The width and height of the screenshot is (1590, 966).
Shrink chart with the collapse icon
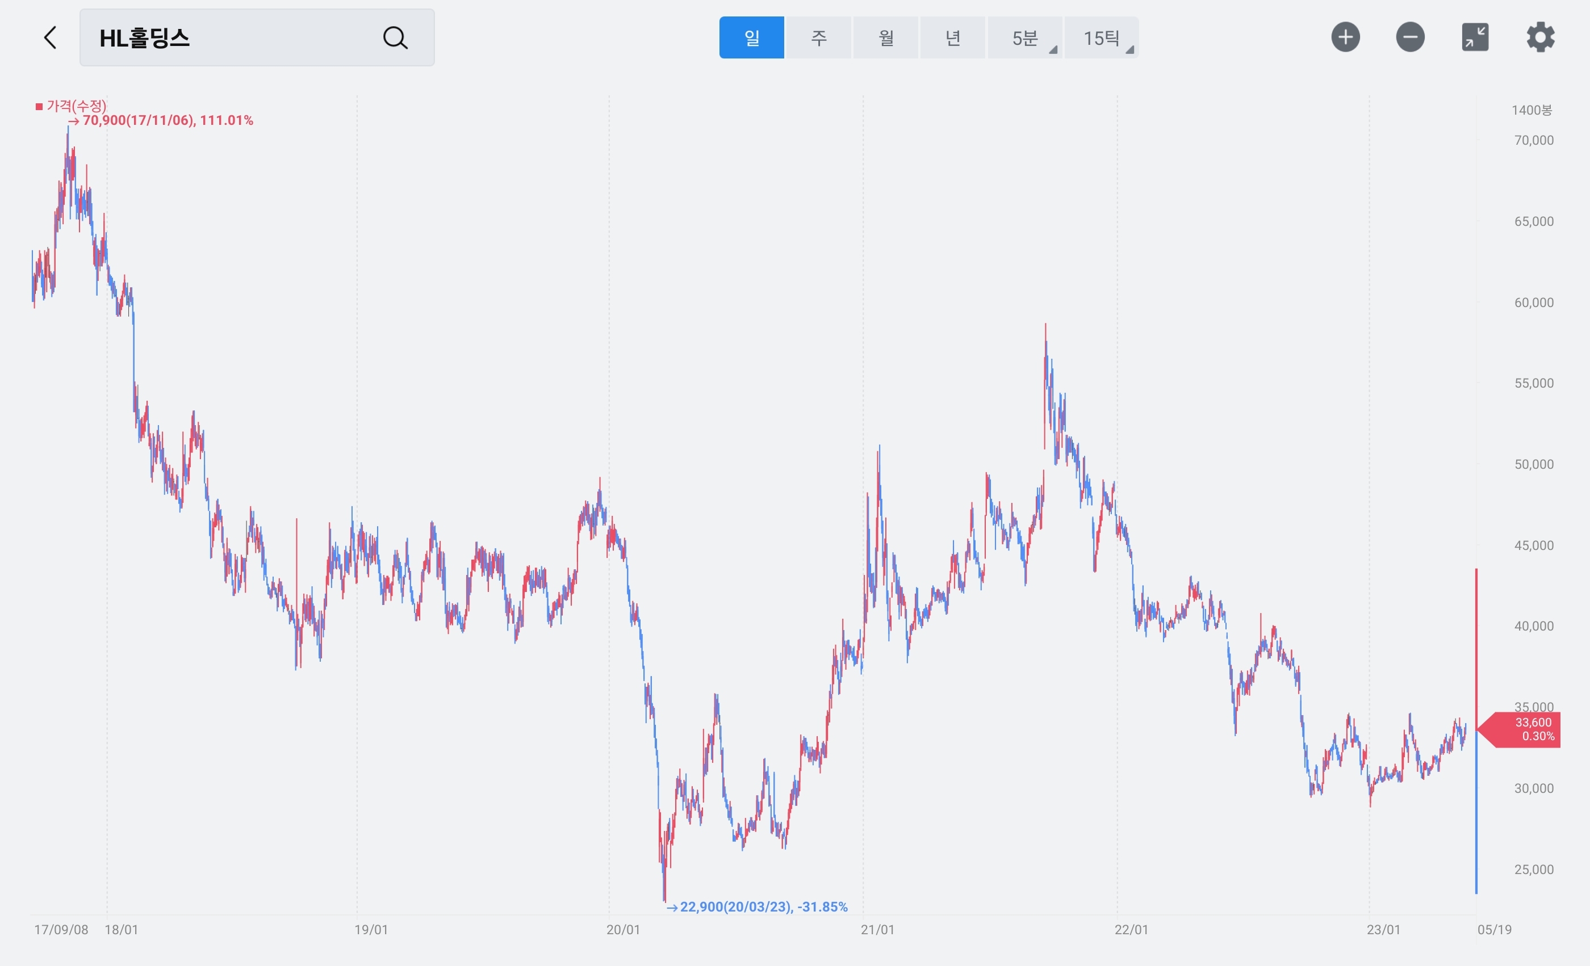(1475, 37)
